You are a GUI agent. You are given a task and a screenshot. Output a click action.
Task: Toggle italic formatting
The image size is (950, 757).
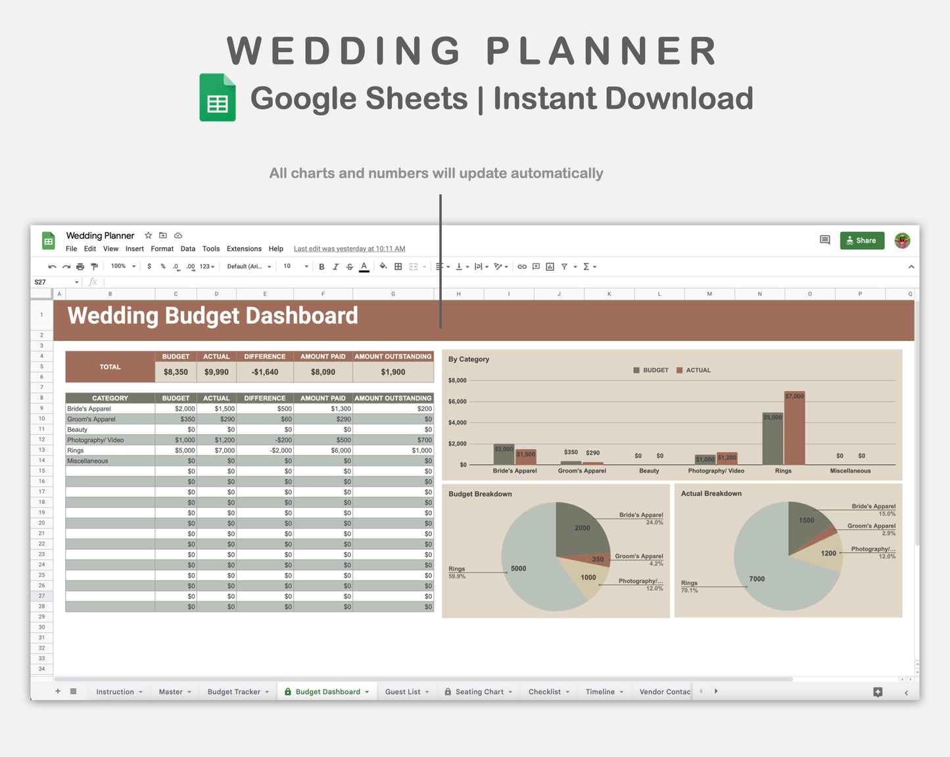(x=336, y=266)
